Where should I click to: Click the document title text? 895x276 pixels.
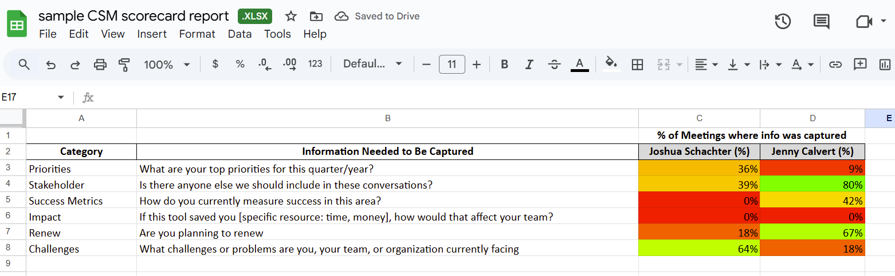point(134,16)
